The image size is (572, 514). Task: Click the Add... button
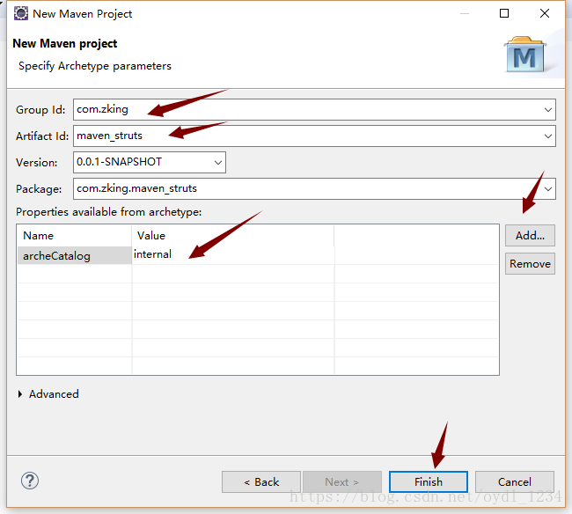pyautogui.click(x=530, y=236)
